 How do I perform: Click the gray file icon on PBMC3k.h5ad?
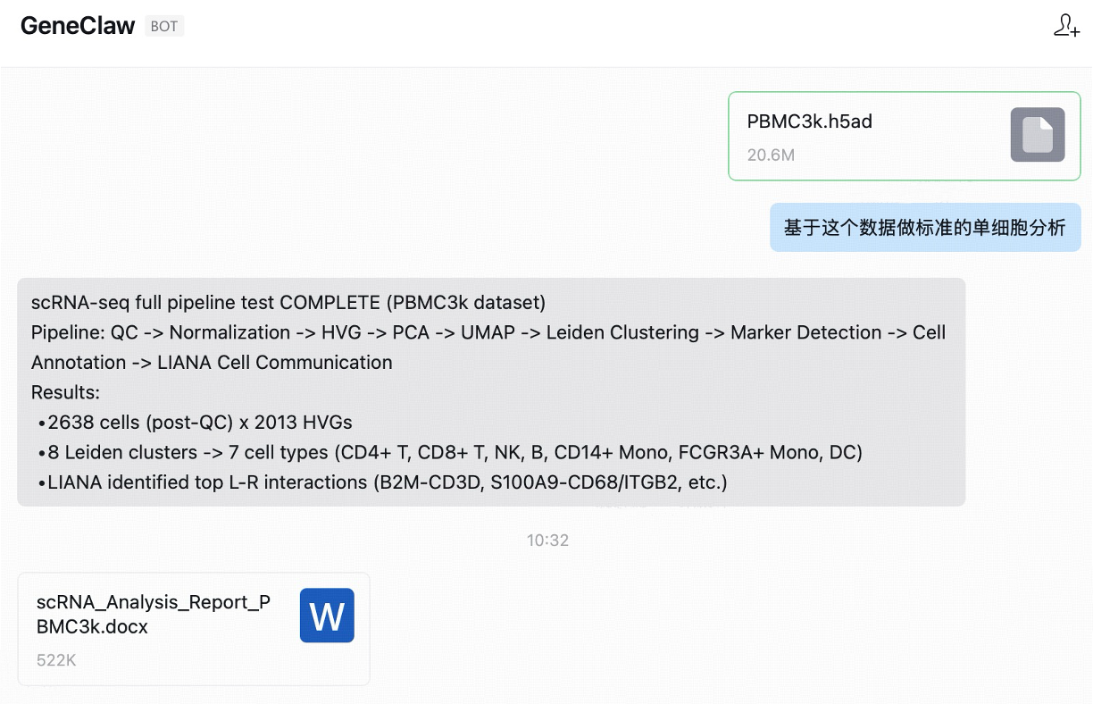pyautogui.click(x=1038, y=135)
